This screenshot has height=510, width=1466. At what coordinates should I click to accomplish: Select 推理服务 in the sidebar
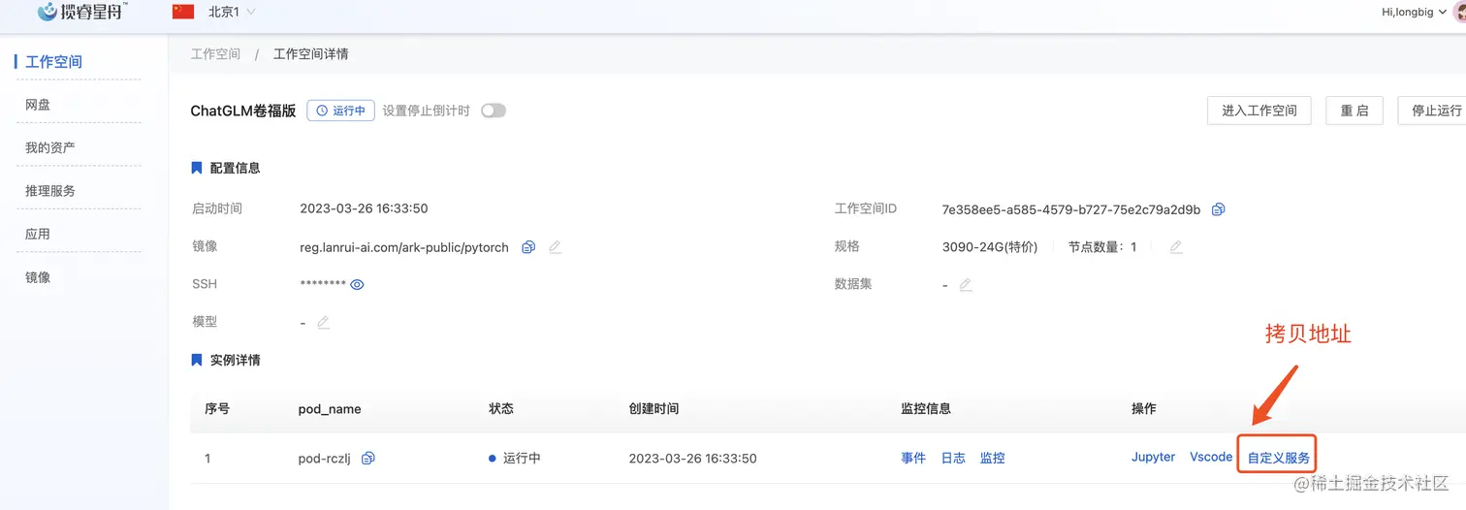[50, 191]
